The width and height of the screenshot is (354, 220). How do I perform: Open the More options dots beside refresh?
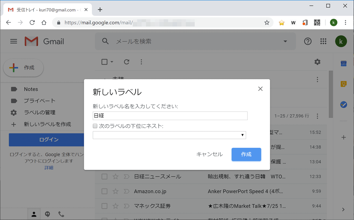pyautogui.click(x=141, y=62)
